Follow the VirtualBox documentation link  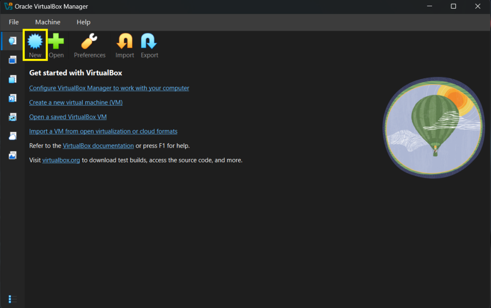tap(98, 145)
